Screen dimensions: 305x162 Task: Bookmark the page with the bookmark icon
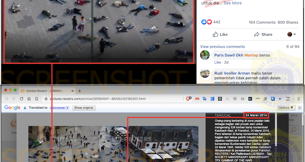tap(37, 99)
